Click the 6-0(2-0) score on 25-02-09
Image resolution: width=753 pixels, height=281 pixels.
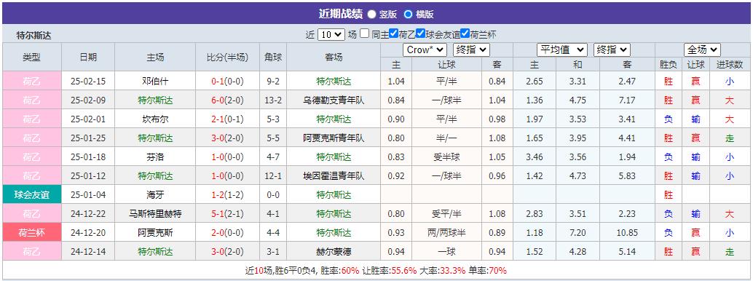228,100
